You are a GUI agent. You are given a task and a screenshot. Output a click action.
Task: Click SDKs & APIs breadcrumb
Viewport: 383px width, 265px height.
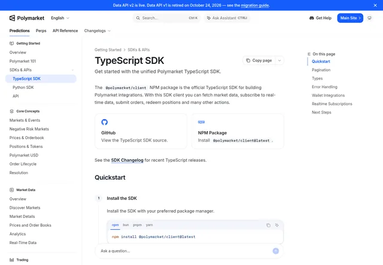pyautogui.click(x=138, y=50)
